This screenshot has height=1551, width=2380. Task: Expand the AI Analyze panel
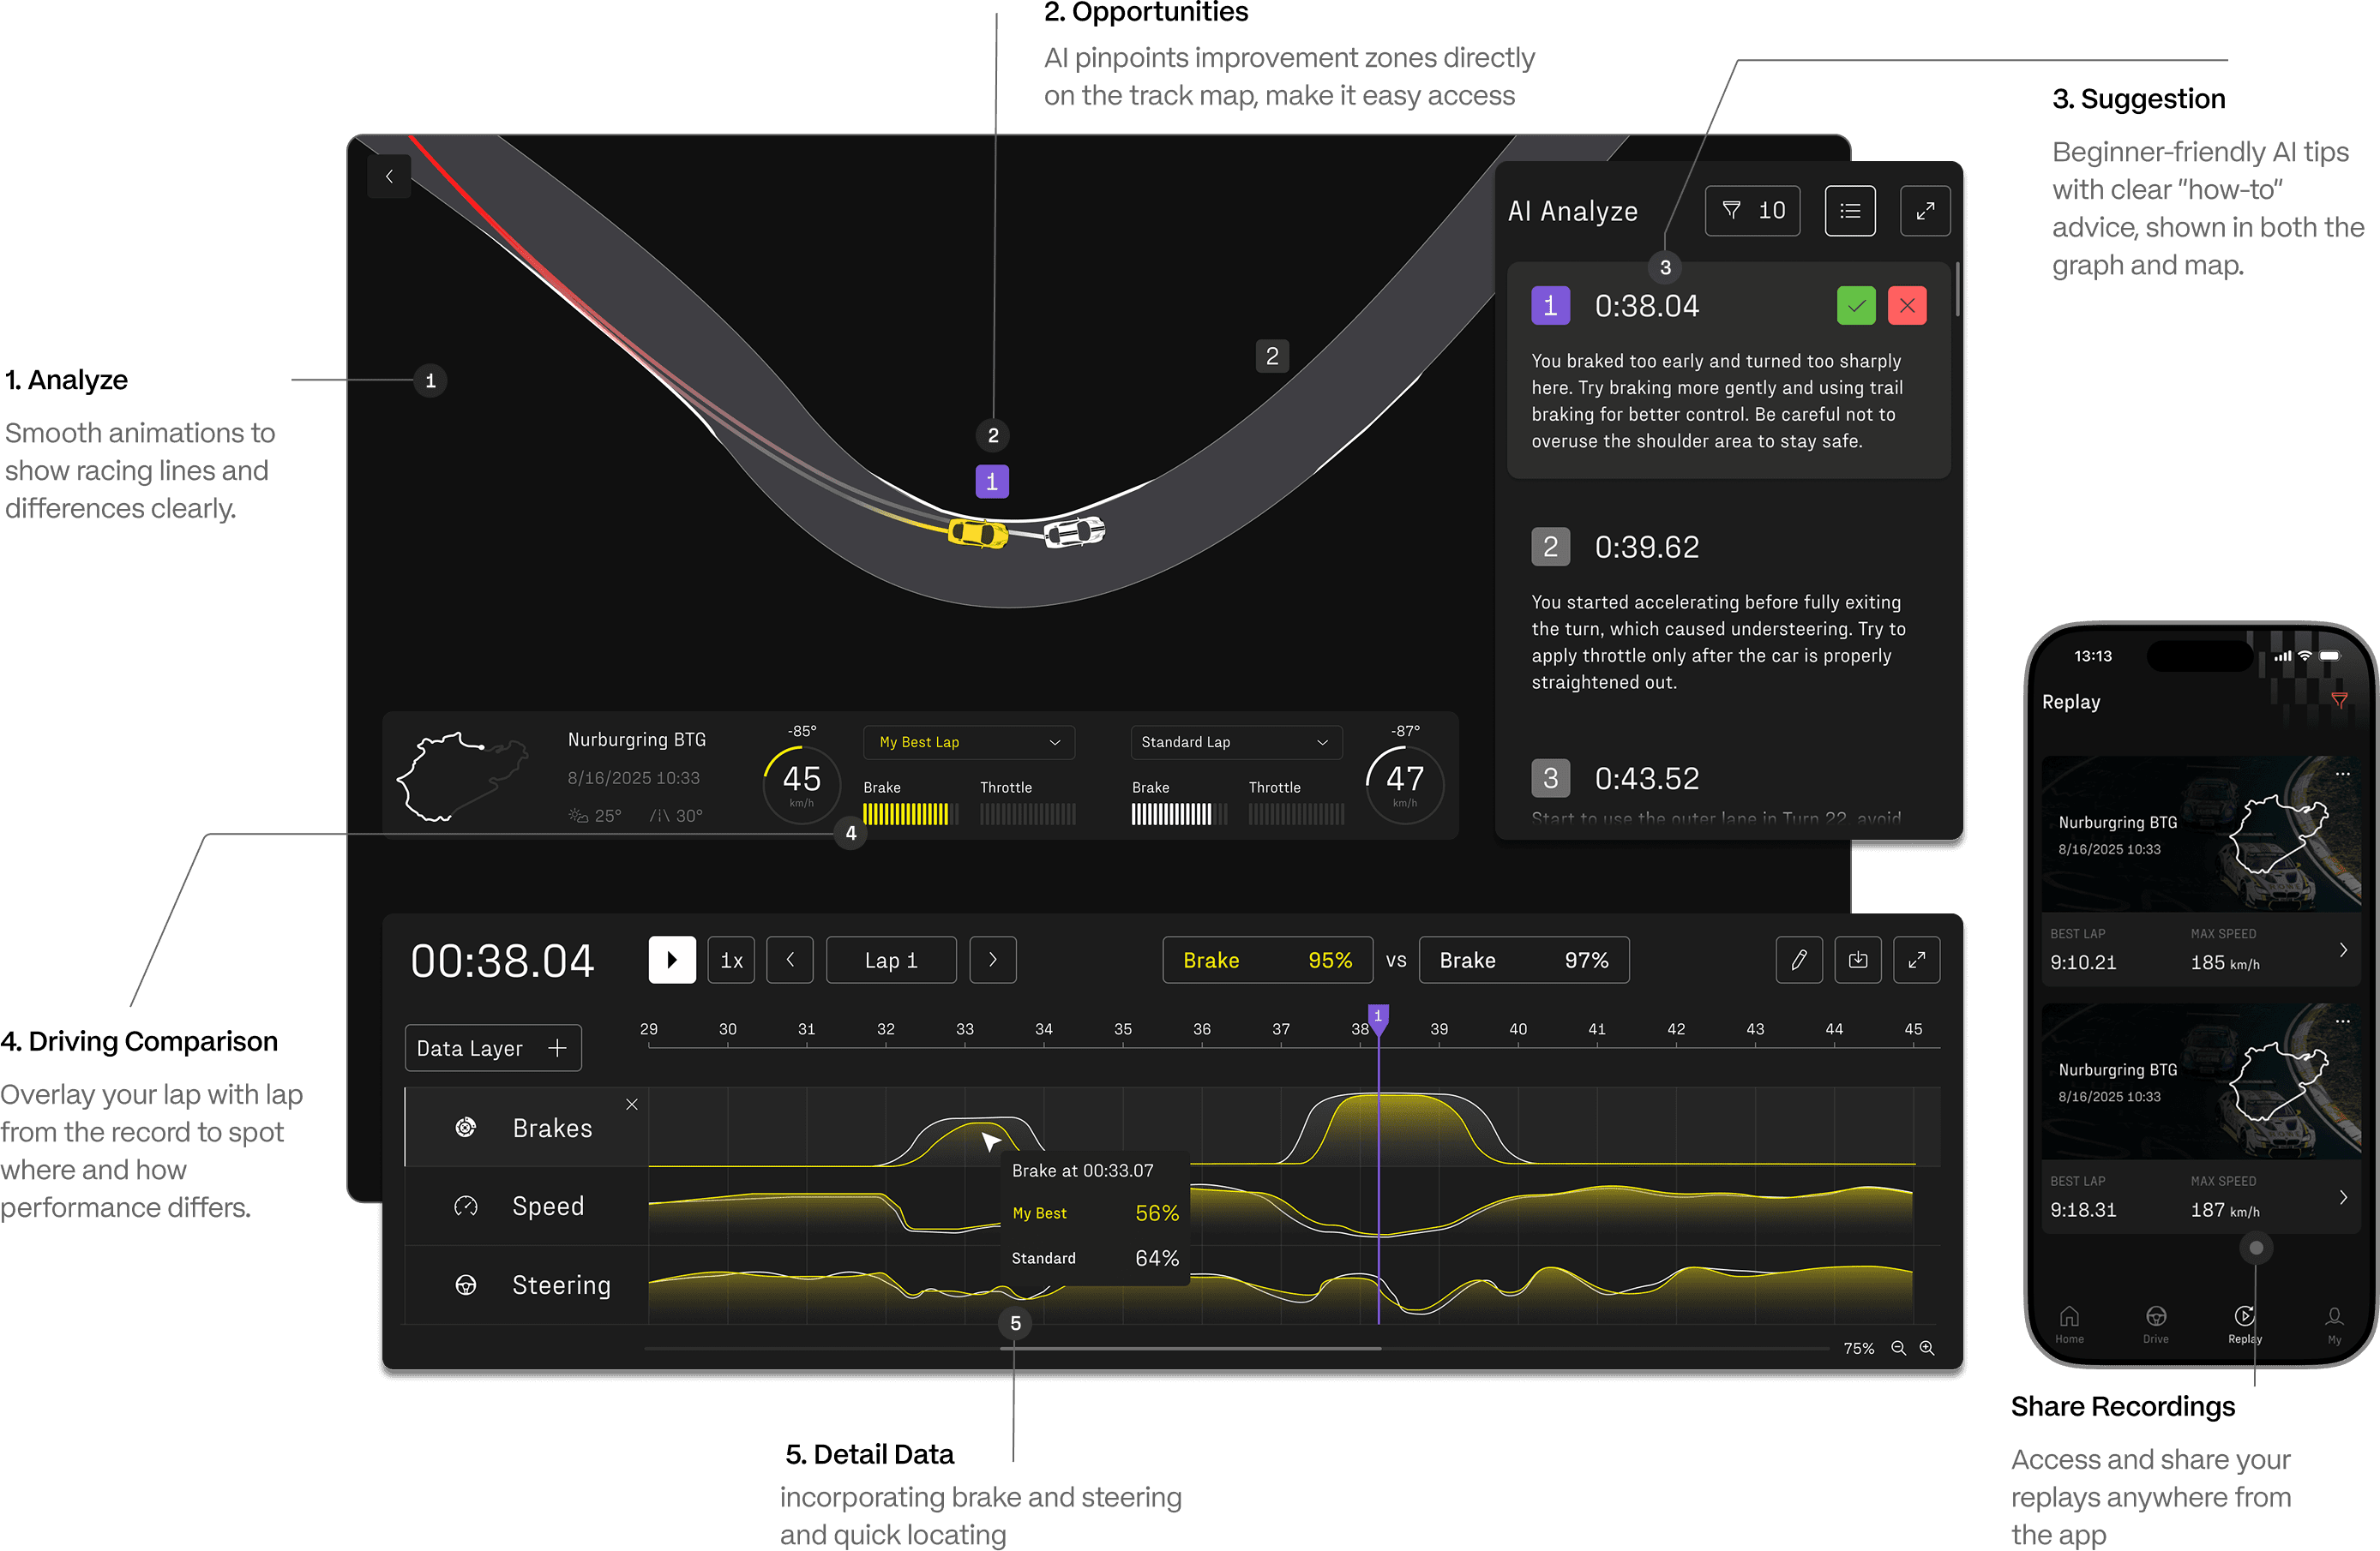(x=1924, y=211)
